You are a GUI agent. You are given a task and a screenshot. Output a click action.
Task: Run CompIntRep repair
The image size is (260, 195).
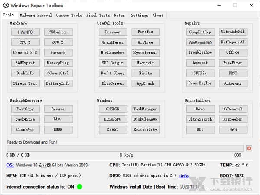click(x=201, y=32)
